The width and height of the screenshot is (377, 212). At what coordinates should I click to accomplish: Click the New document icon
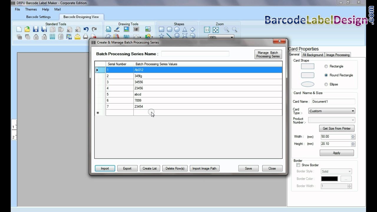[19, 29]
